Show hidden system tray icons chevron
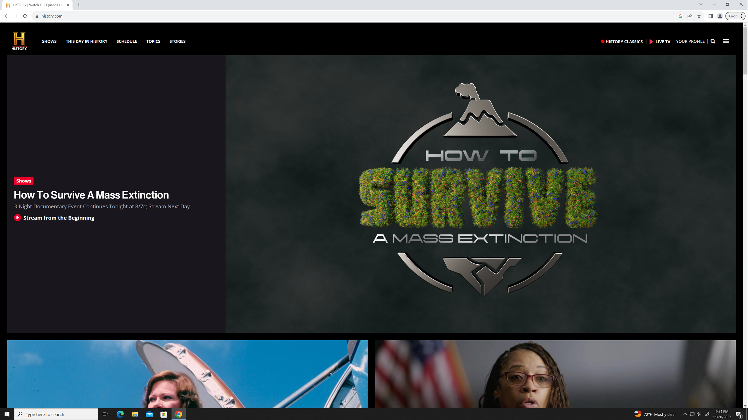Screen dimensions: 748x420 click(685, 414)
